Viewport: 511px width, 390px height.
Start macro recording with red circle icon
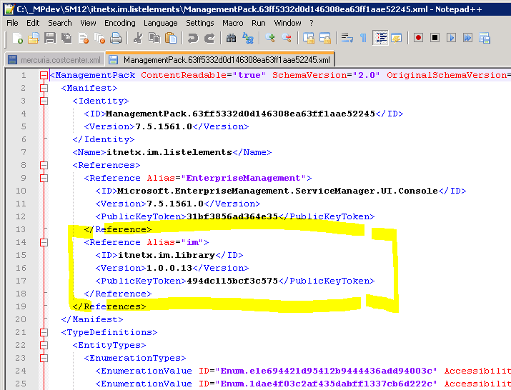(x=418, y=38)
